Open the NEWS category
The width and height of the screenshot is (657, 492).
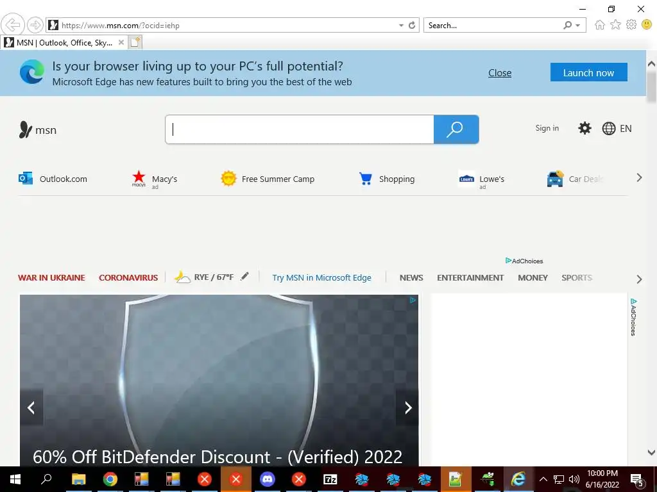click(x=411, y=278)
